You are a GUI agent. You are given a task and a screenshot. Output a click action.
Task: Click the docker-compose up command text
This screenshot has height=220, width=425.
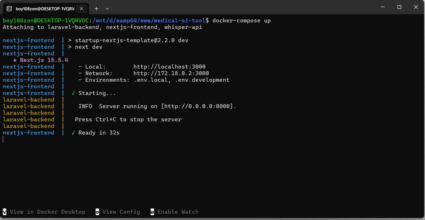click(x=241, y=20)
